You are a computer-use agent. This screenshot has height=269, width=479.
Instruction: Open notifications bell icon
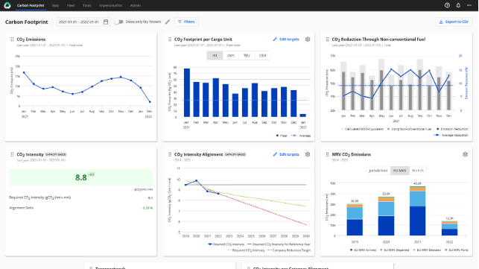pyautogui.click(x=458, y=5)
